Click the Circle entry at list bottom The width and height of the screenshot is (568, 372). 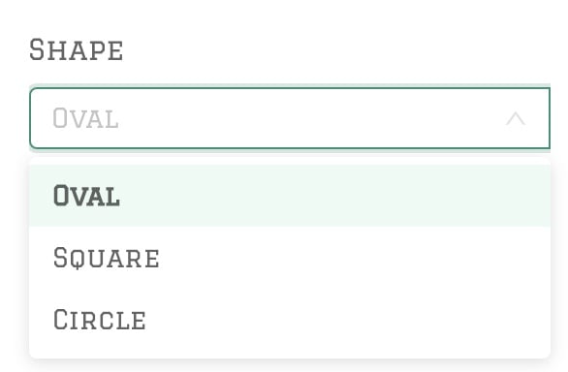click(290, 319)
